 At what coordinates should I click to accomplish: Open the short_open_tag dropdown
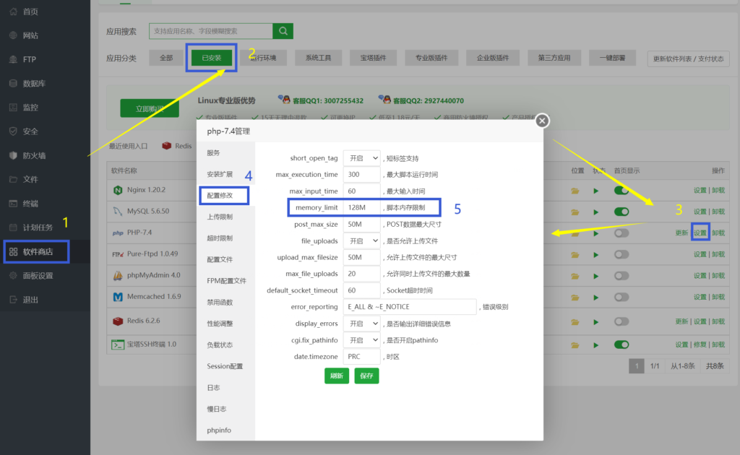click(361, 158)
